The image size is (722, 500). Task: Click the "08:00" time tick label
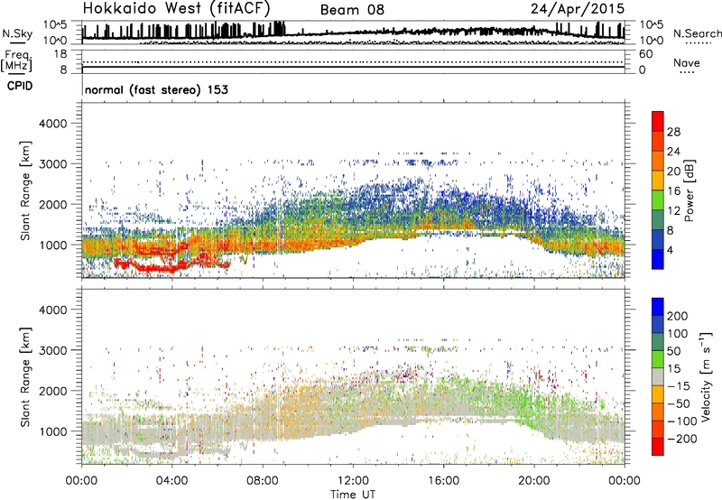(263, 481)
